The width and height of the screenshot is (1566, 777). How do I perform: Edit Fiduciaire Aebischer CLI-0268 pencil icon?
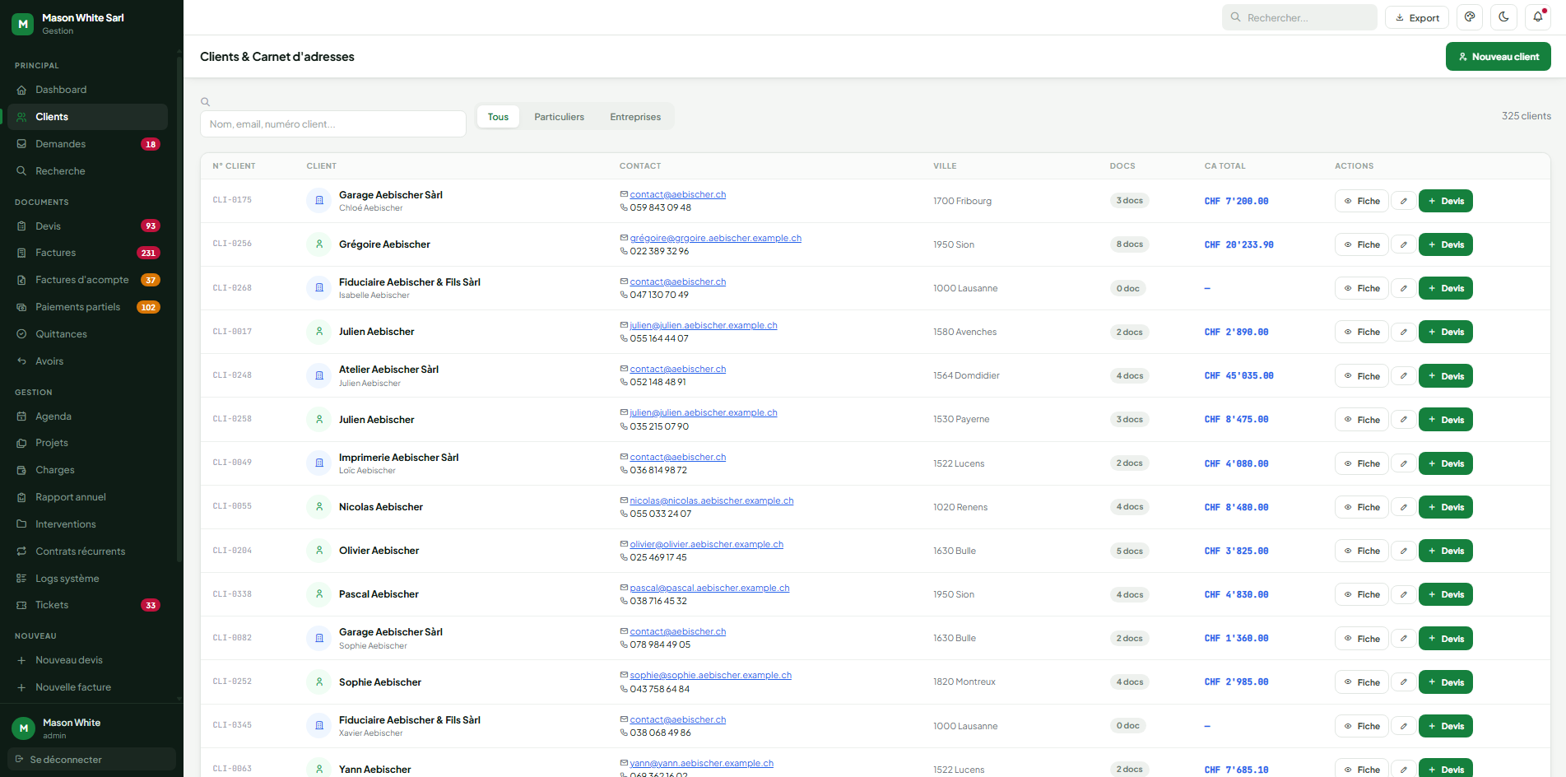tap(1404, 288)
